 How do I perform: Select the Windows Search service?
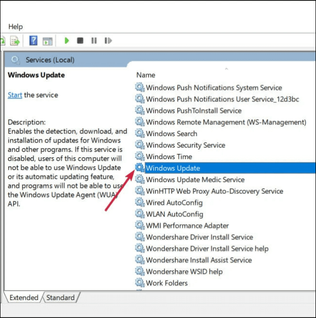pyautogui.click(x=172, y=134)
